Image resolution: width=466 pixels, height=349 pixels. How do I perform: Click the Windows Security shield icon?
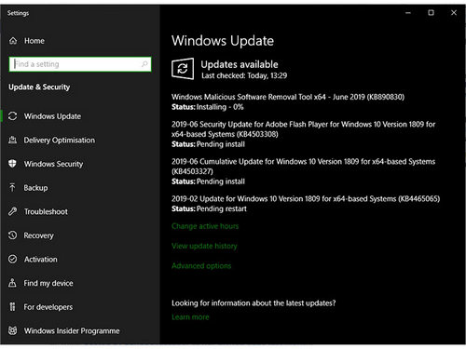coord(12,164)
